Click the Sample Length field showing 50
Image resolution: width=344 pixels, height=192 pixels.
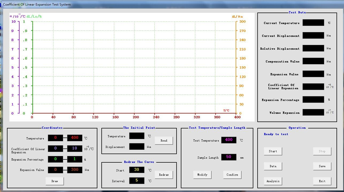229,157
